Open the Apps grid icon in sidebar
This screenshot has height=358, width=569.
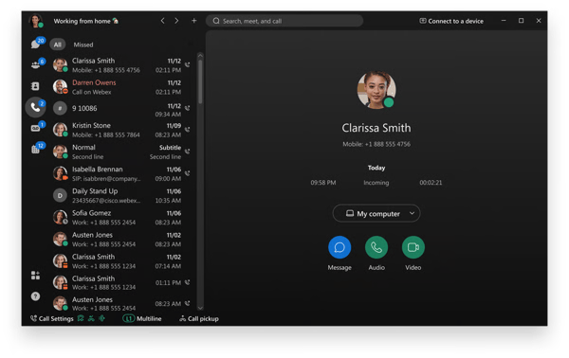pyautogui.click(x=35, y=276)
